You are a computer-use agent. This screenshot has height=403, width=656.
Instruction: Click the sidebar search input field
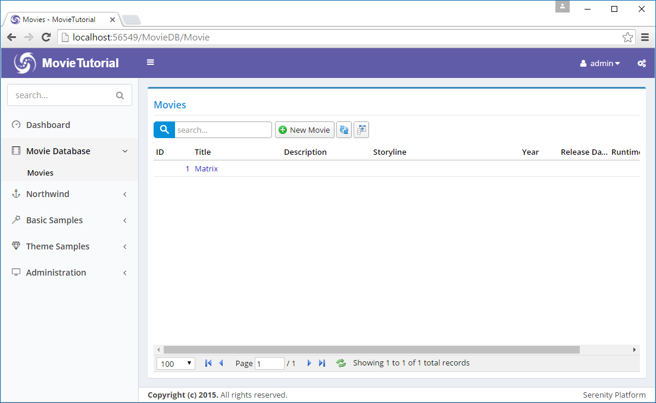tap(63, 95)
